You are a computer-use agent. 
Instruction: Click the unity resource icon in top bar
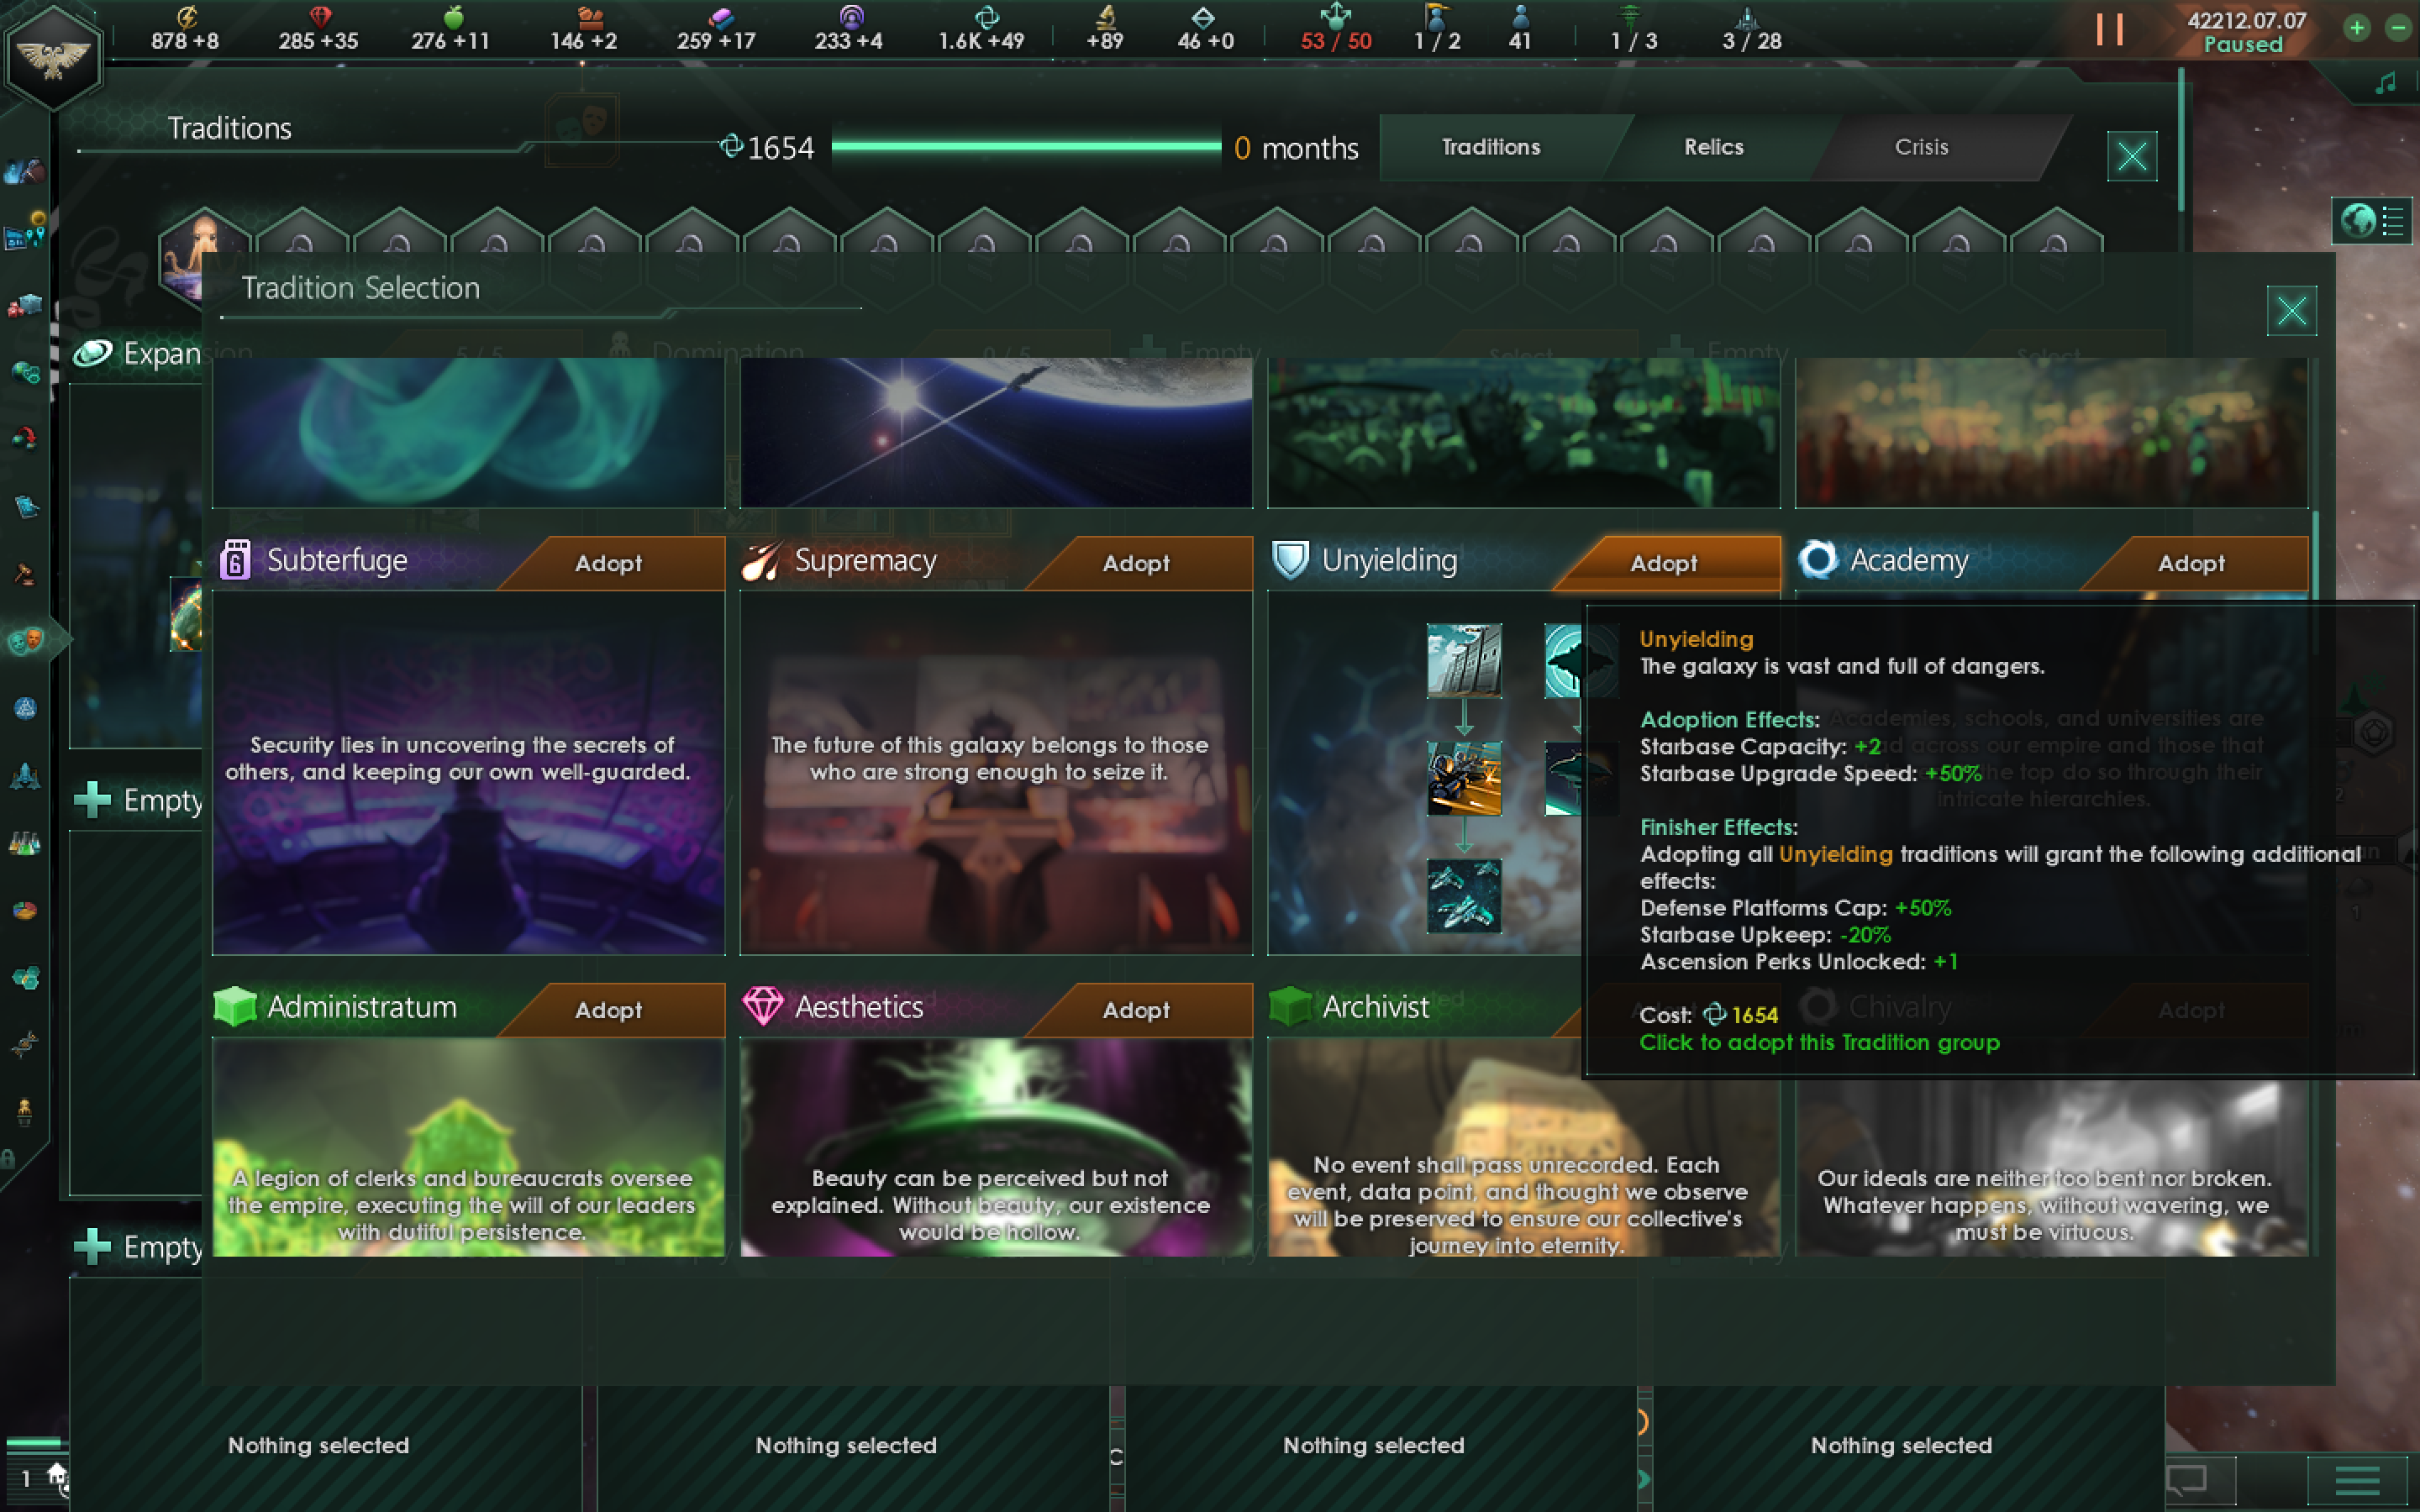click(x=986, y=16)
